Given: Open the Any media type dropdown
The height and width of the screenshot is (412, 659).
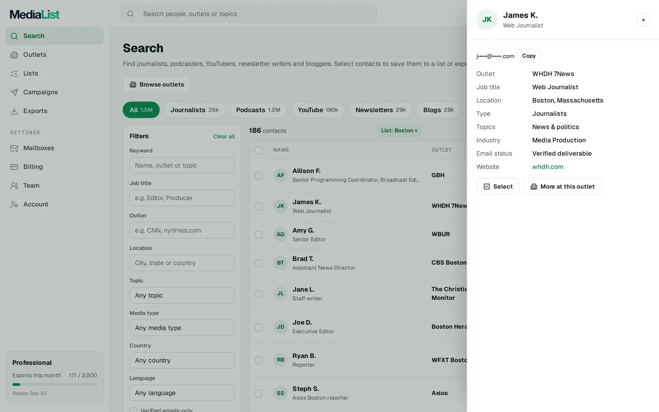Looking at the screenshot, I should coord(182,328).
